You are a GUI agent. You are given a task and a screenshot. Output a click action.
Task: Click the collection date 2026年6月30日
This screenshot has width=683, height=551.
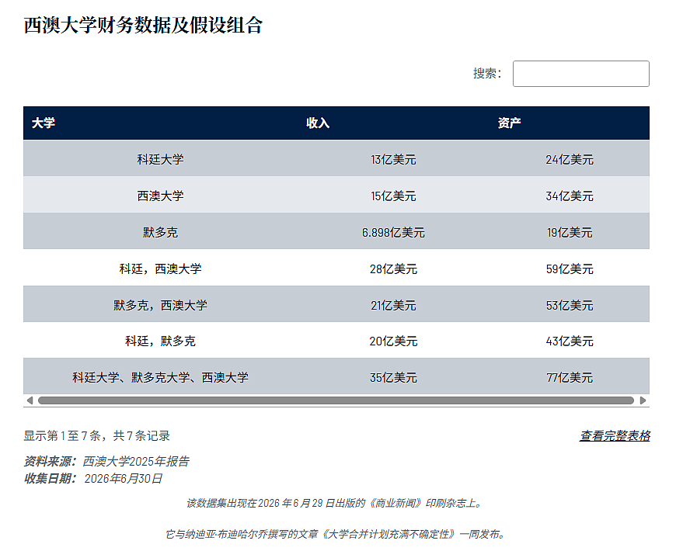tap(124, 478)
